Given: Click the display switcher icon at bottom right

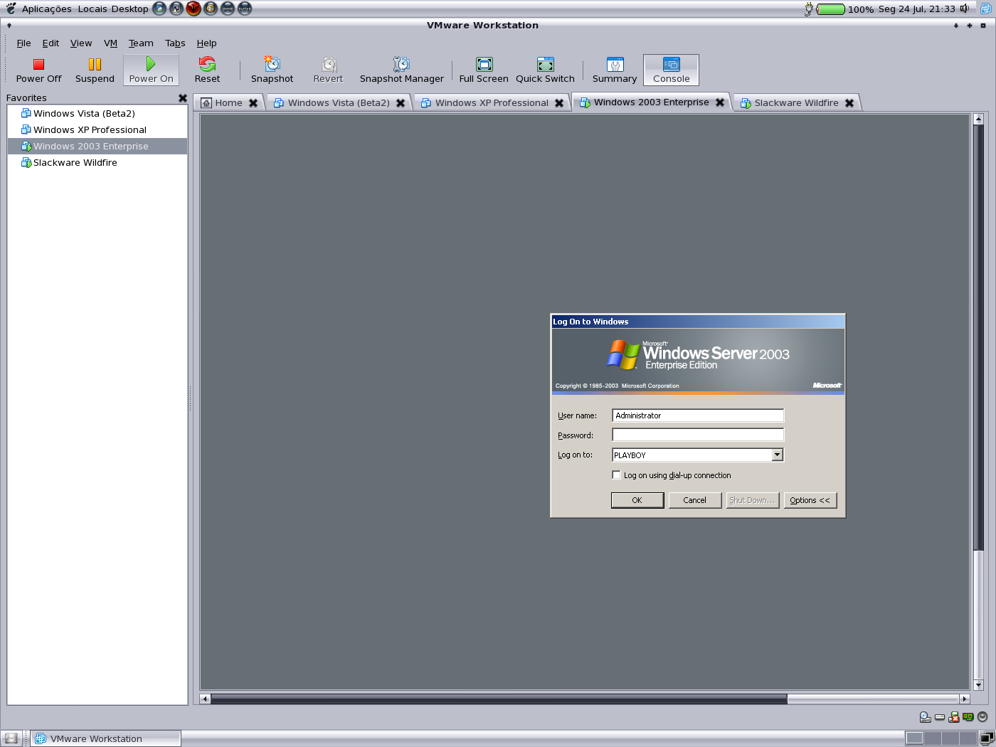Looking at the screenshot, I should 987,738.
